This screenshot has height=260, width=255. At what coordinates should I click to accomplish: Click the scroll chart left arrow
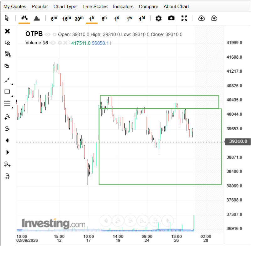pyautogui.click(x=7, y=140)
